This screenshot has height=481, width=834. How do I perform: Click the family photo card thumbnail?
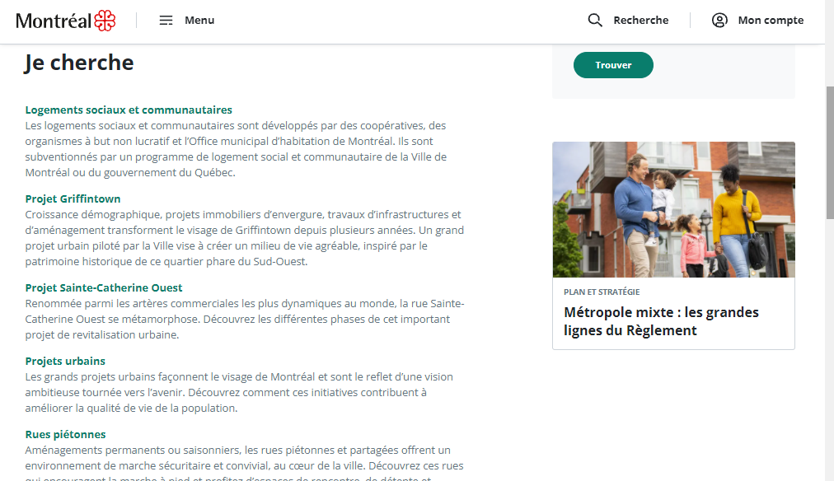[673, 209]
